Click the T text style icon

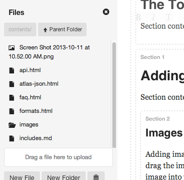pos(169,17)
